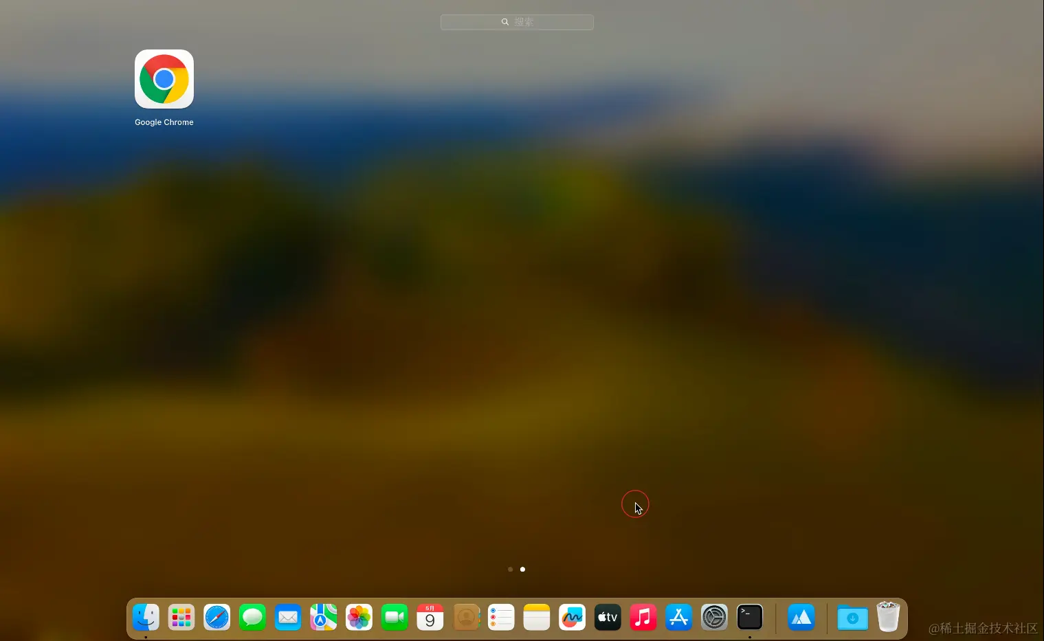Open the Trash in the Dock

coord(888,616)
